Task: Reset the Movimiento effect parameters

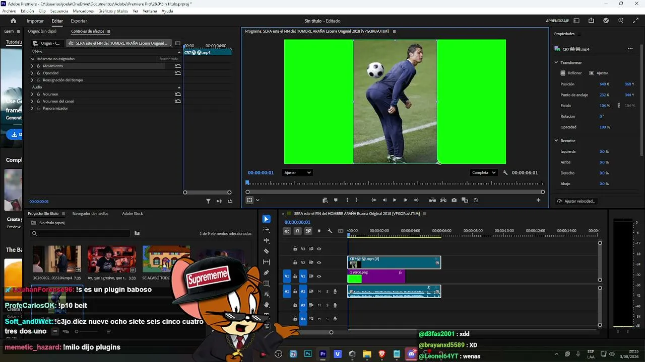Action: click(x=178, y=66)
